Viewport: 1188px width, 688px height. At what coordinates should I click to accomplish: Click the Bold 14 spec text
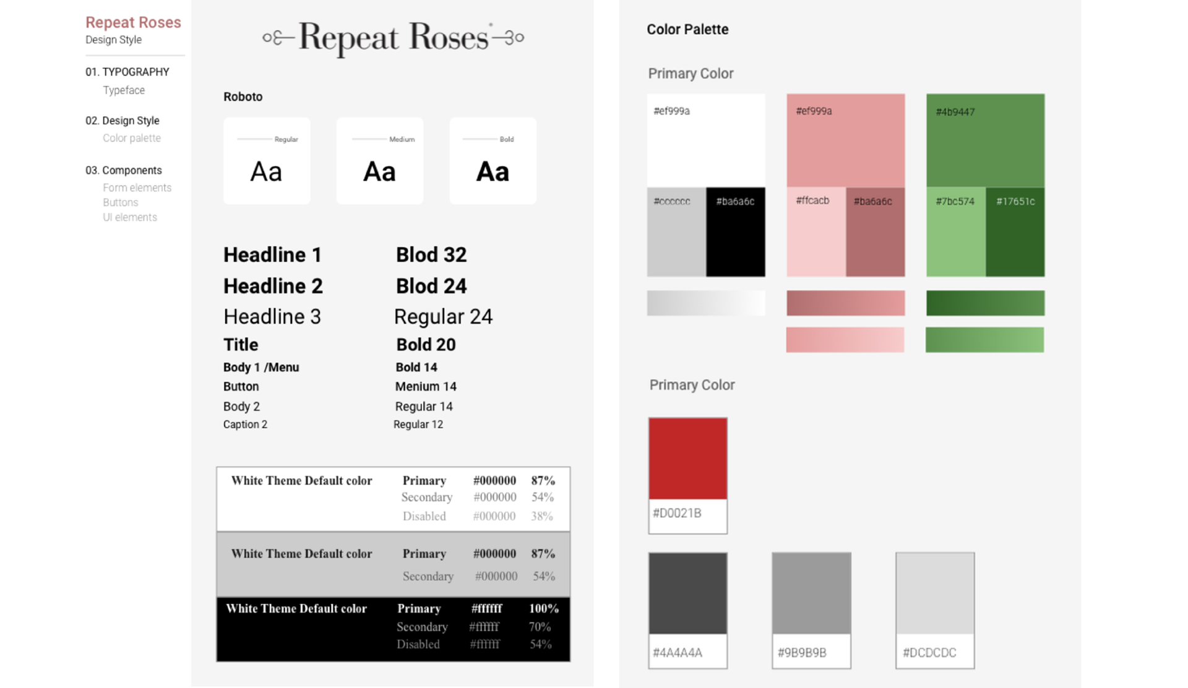point(416,368)
